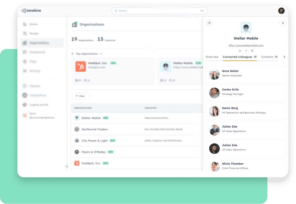296x204 pixels.
Task: Open the Settings sliders icon in sidebar
Action: point(25,71)
